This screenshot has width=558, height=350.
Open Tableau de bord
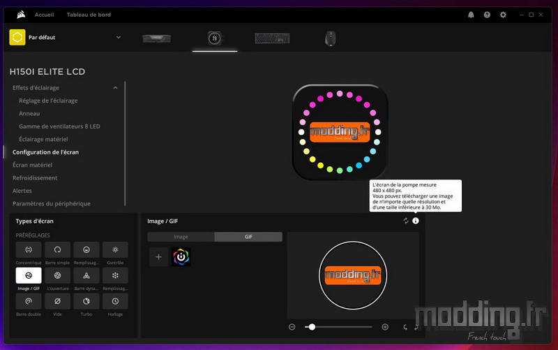[89, 15]
